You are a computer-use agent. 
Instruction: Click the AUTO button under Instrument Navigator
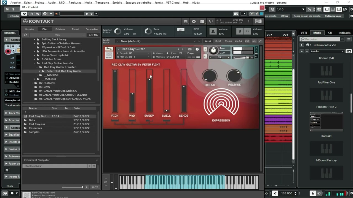95,187
